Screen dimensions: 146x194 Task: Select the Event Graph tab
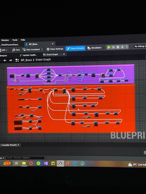point(51,55)
